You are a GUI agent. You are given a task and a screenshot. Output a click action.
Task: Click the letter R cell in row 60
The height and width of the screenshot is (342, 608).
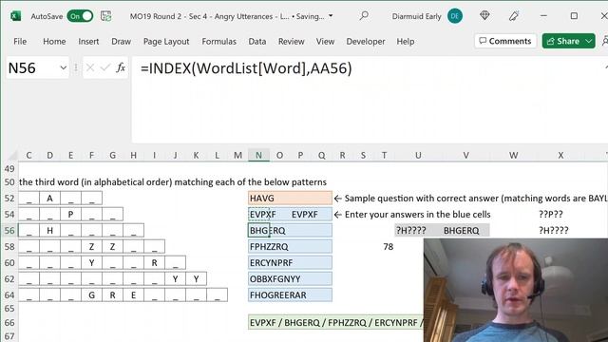point(154,262)
